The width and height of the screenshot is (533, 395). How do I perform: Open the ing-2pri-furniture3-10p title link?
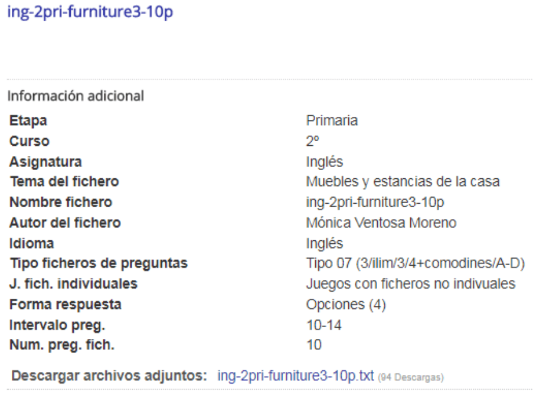point(90,12)
